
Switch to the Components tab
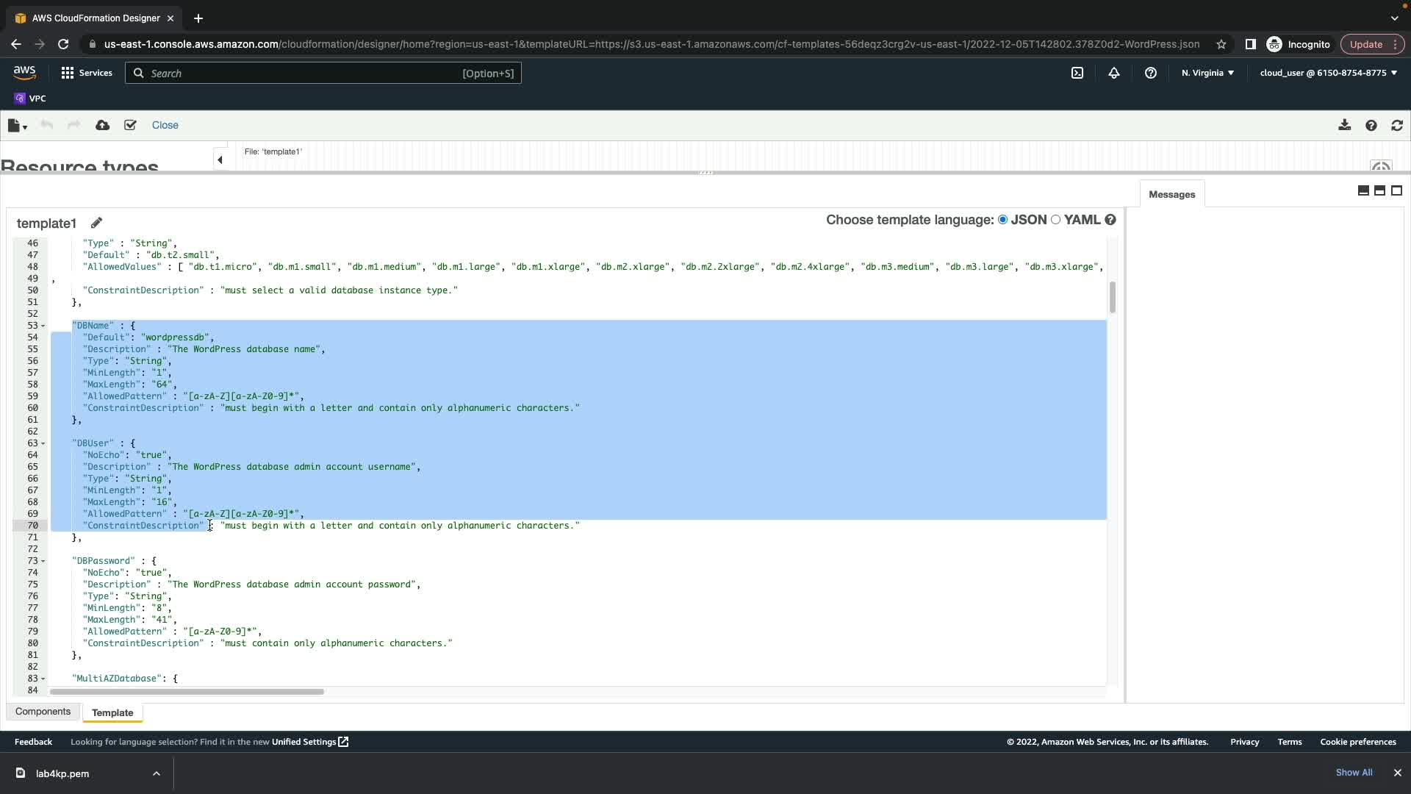(x=43, y=712)
